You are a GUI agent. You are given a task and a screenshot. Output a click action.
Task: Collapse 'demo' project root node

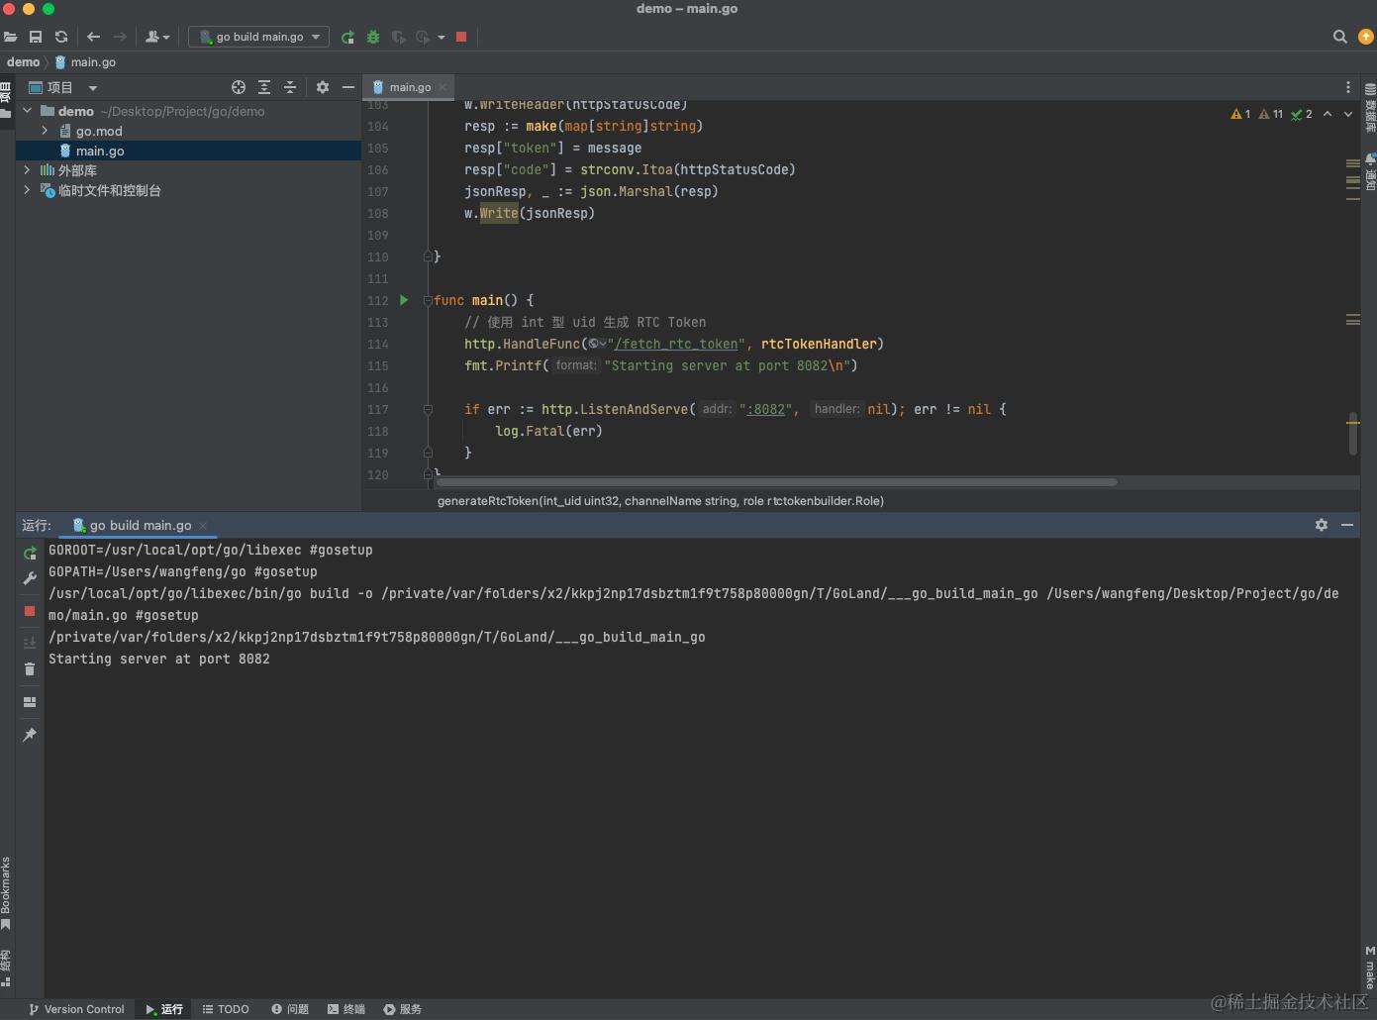click(28, 111)
